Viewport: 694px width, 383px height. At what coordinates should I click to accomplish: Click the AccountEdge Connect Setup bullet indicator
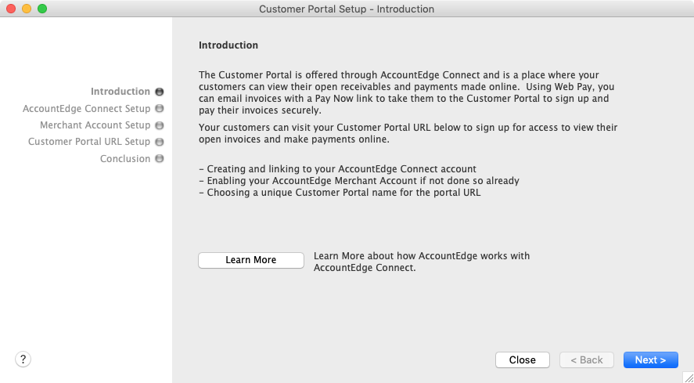(x=160, y=109)
